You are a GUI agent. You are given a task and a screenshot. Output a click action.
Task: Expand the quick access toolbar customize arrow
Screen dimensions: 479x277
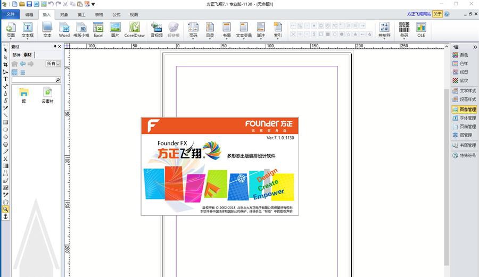click(93, 4)
